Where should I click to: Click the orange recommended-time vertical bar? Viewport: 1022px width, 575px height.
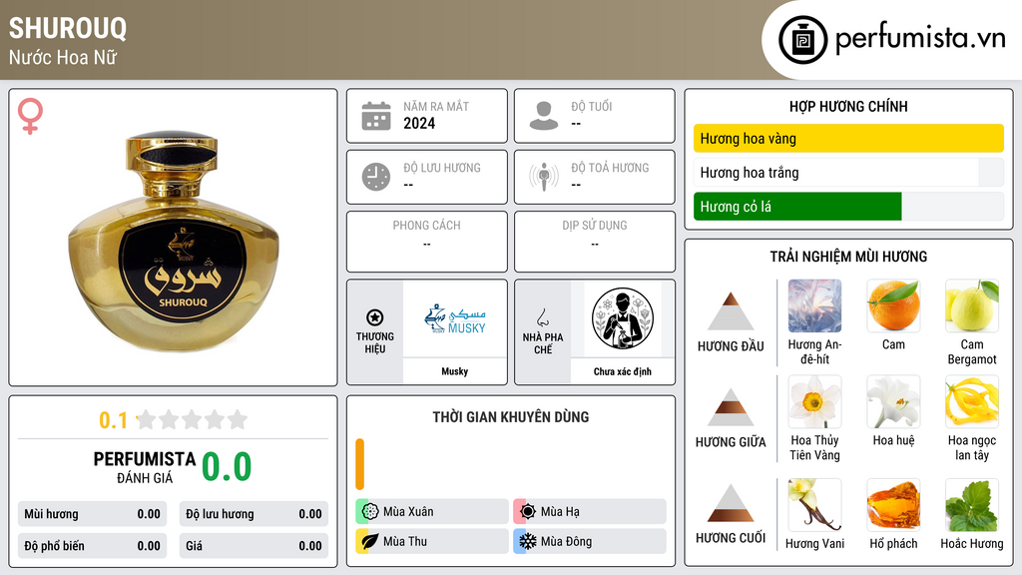point(359,464)
